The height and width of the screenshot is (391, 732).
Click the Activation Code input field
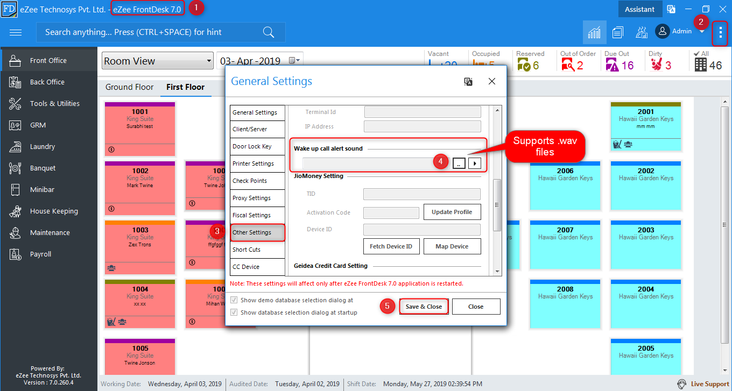pos(391,213)
